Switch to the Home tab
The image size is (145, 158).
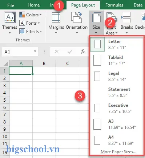point(33,5)
